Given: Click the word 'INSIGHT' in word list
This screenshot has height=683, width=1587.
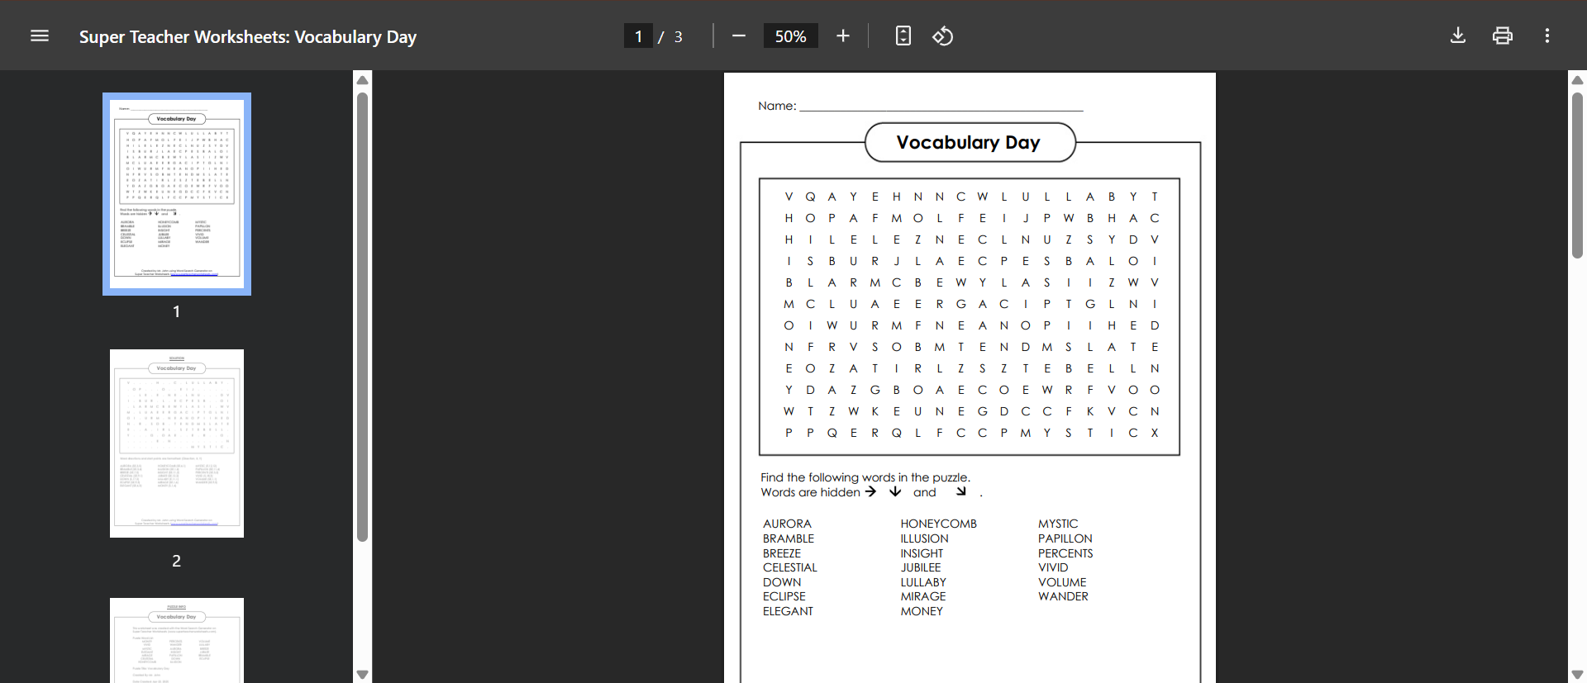Looking at the screenshot, I should click(922, 553).
